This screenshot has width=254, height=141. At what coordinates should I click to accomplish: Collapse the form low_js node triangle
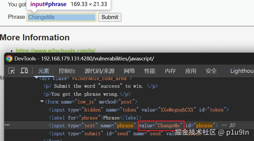click(x=42, y=102)
